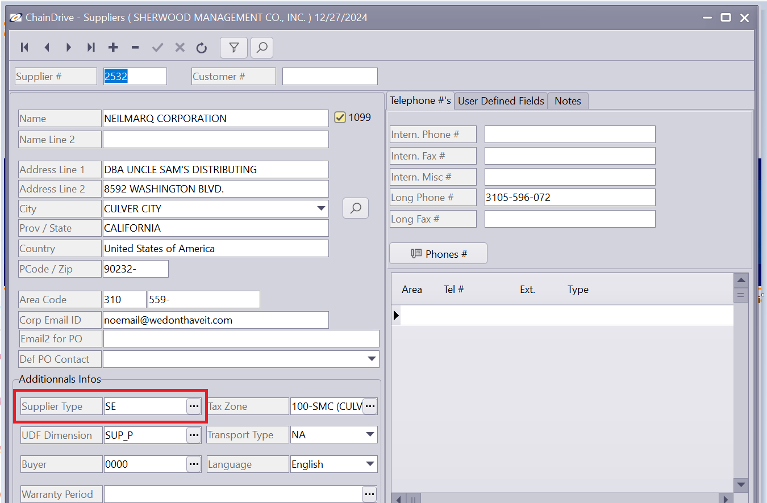Image resolution: width=767 pixels, height=503 pixels.
Task: Click the Phones # button
Action: 439,254
